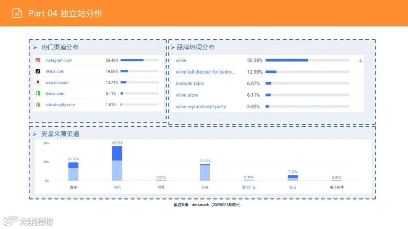The width and height of the screenshot is (408, 229).
Task: Select the wlive replacement parts keyword
Action: [201, 106]
